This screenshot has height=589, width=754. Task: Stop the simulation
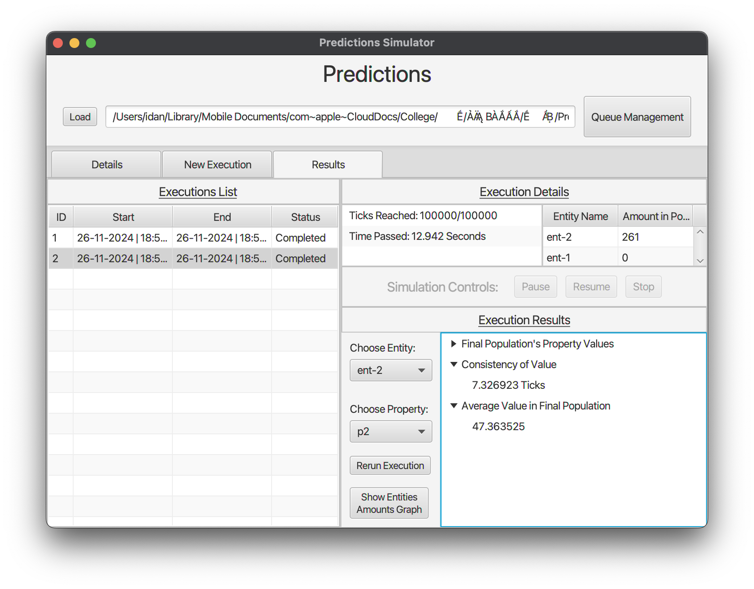click(x=643, y=287)
